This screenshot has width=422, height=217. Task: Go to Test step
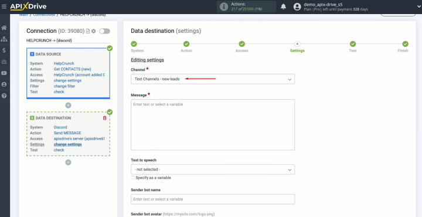click(x=353, y=44)
